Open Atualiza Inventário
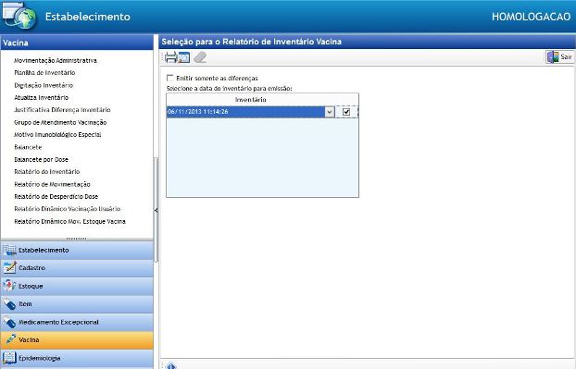 point(41,98)
